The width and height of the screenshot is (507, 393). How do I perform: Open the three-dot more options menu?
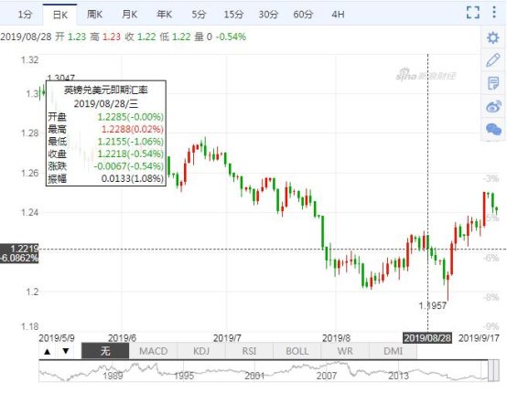494,12
